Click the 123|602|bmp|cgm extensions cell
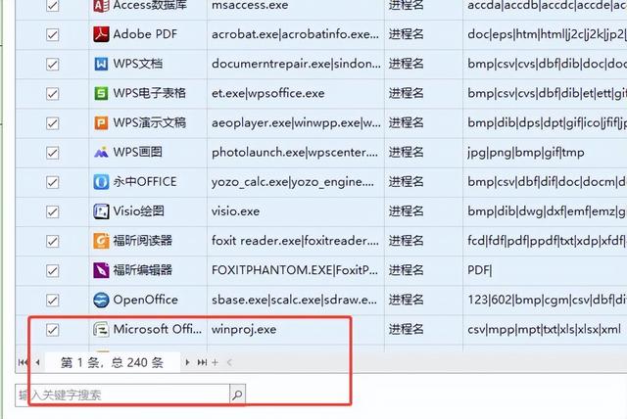 click(x=545, y=300)
